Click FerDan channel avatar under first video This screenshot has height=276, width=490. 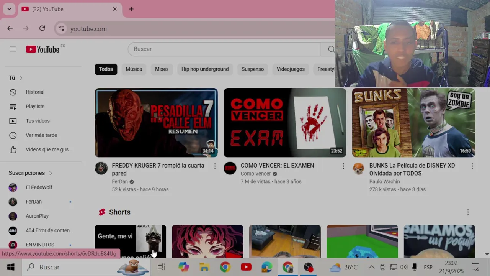tap(101, 168)
